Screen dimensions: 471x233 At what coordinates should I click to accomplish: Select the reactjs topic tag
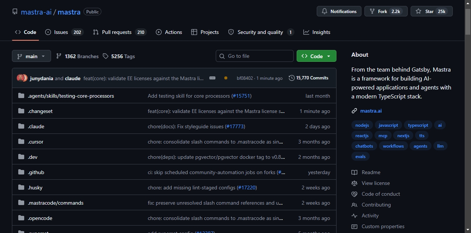(362, 136)
